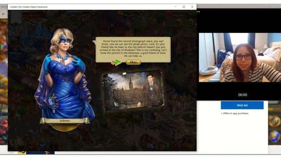Screen dimensions: 281x158
Task: Click the assembled photograph of the friend
Action: tap(133, 90)
